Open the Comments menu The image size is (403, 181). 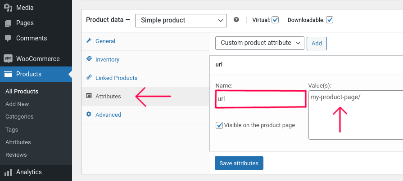tap(36, 39)
